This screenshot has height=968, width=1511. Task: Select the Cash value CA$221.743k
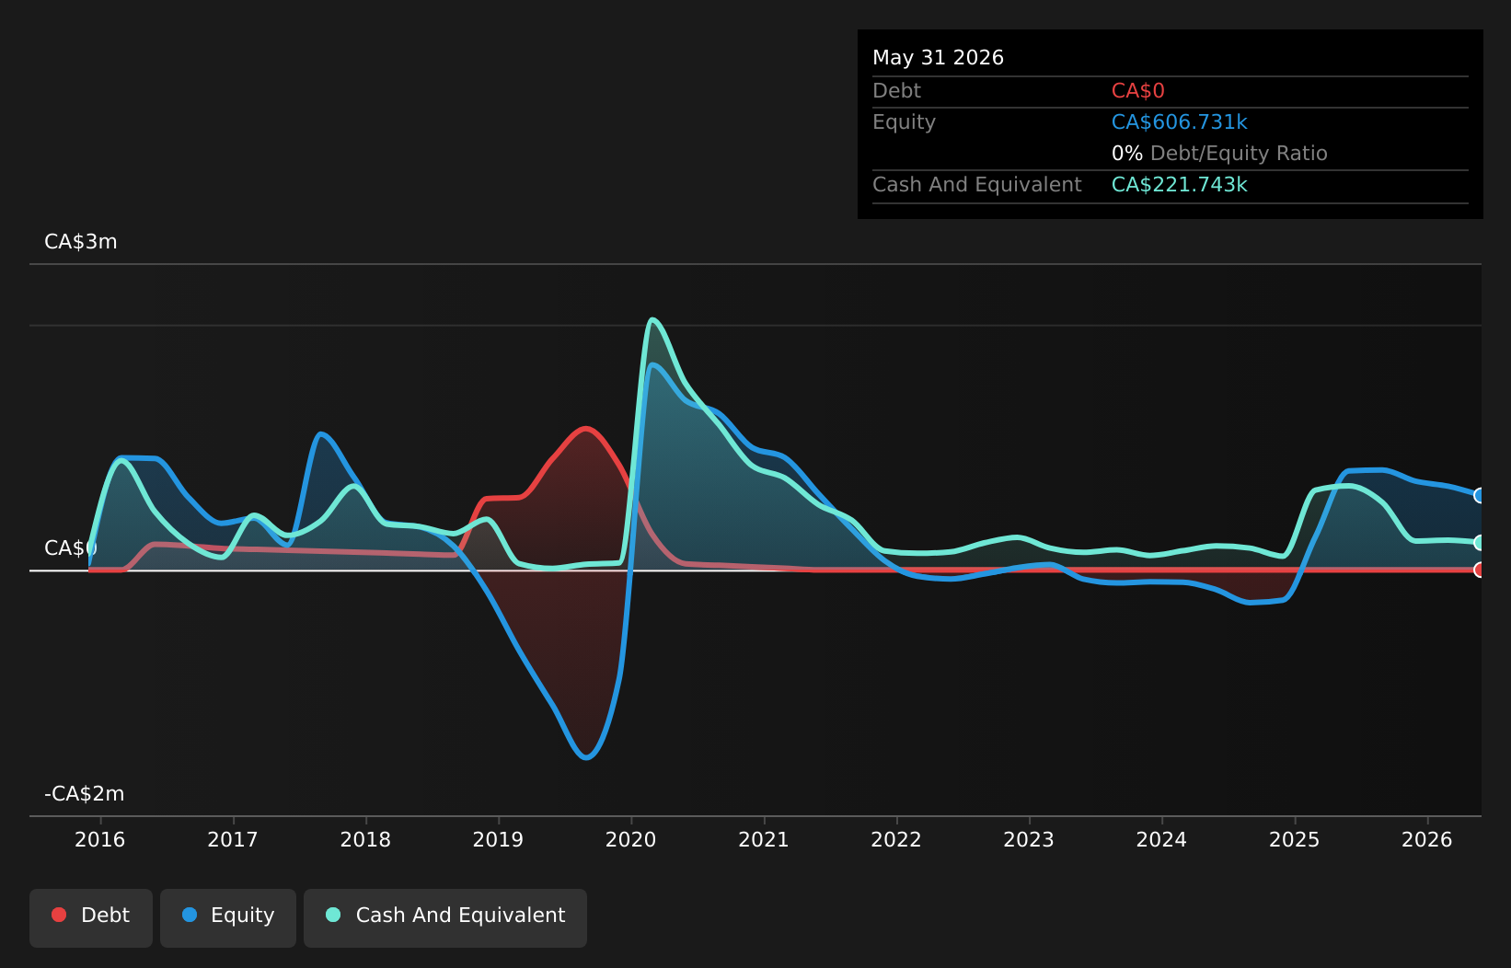(x=1179, y=185)
